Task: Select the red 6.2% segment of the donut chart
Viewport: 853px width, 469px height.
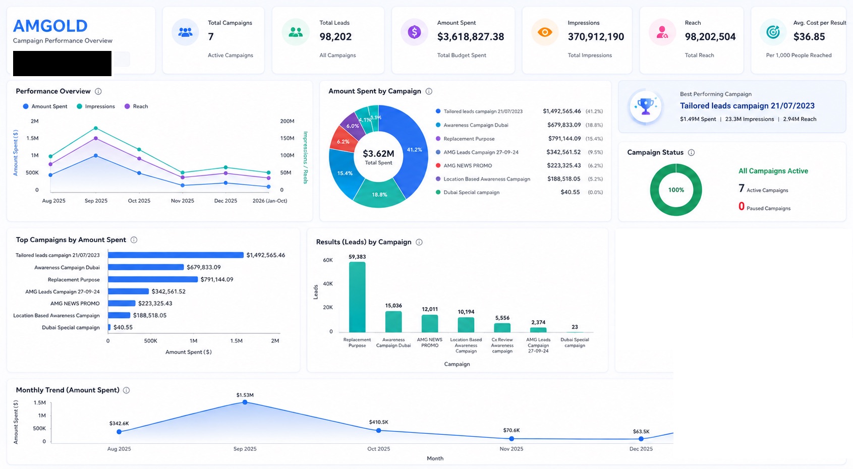Action: (x=343, y=142)
